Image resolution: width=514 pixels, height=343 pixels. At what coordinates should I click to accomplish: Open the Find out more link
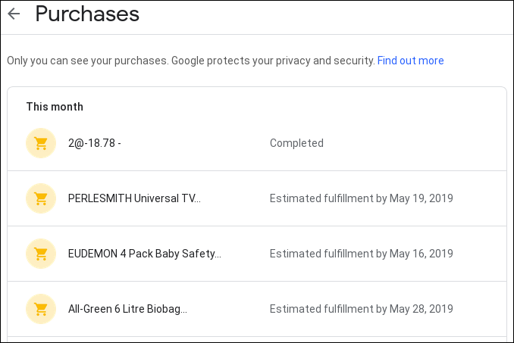pos(410,61)
